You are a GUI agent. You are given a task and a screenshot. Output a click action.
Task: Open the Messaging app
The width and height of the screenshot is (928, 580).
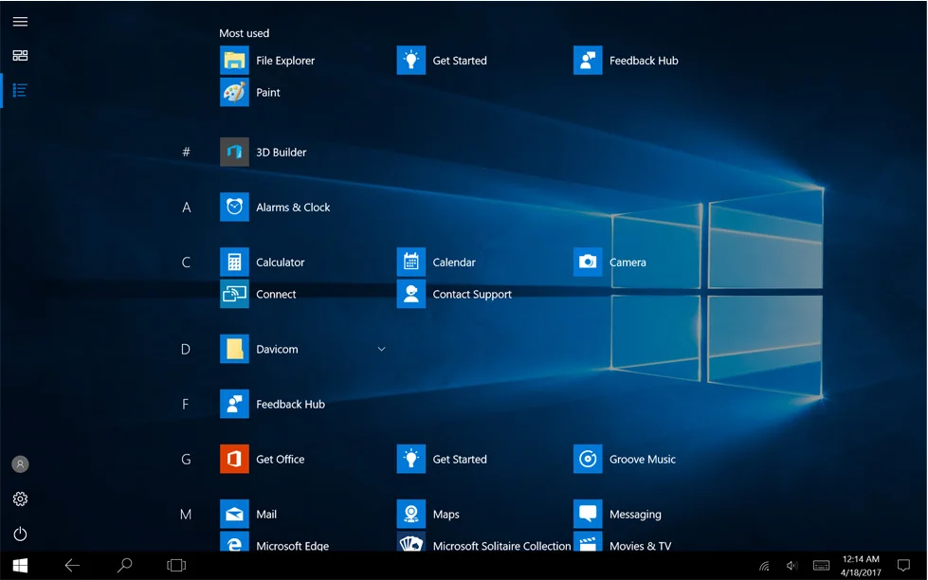618,515
